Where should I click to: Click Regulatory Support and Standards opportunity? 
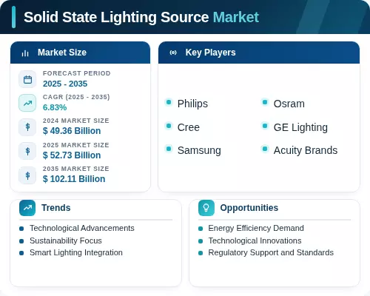[x=271, y=253]
